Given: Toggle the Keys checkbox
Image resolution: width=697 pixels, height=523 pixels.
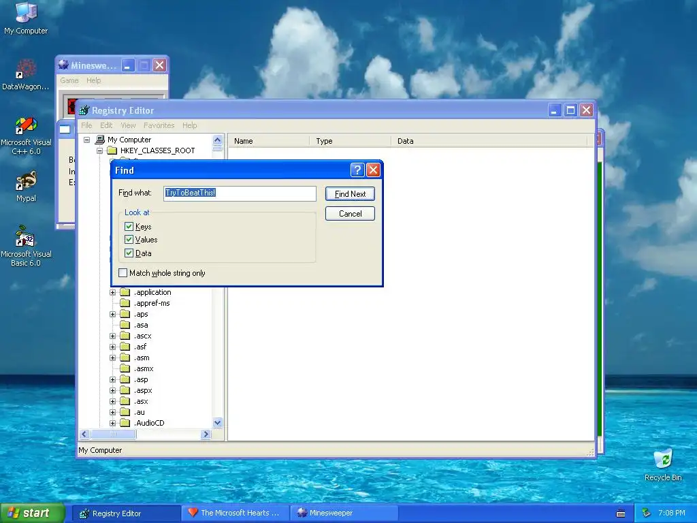Looking at the screenshot, I should coord(129,226).
